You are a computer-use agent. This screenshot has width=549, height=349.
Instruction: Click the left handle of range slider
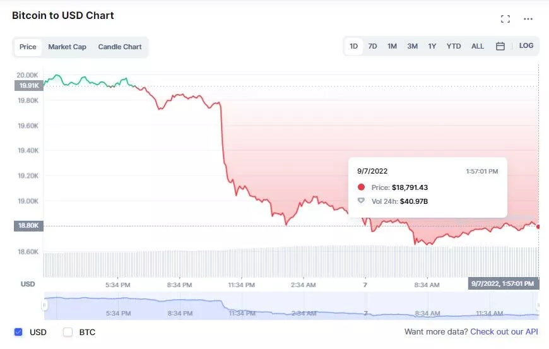click(x=44, y=305)
